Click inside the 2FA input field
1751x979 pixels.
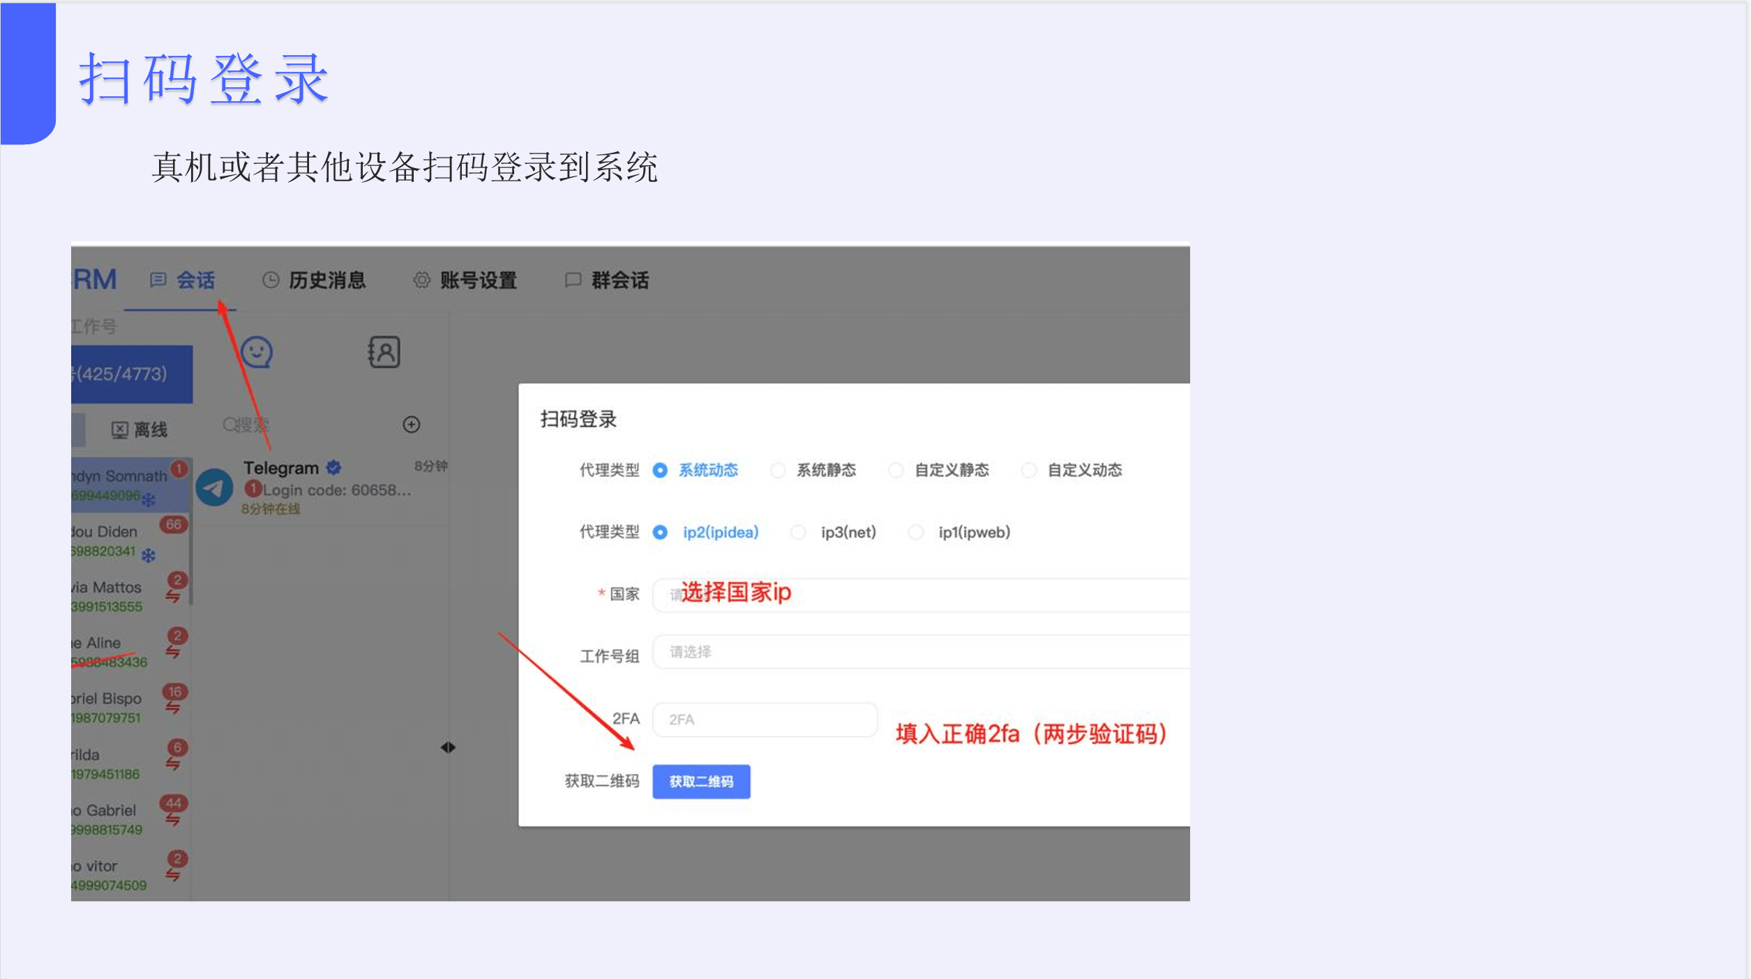(764, 719)
